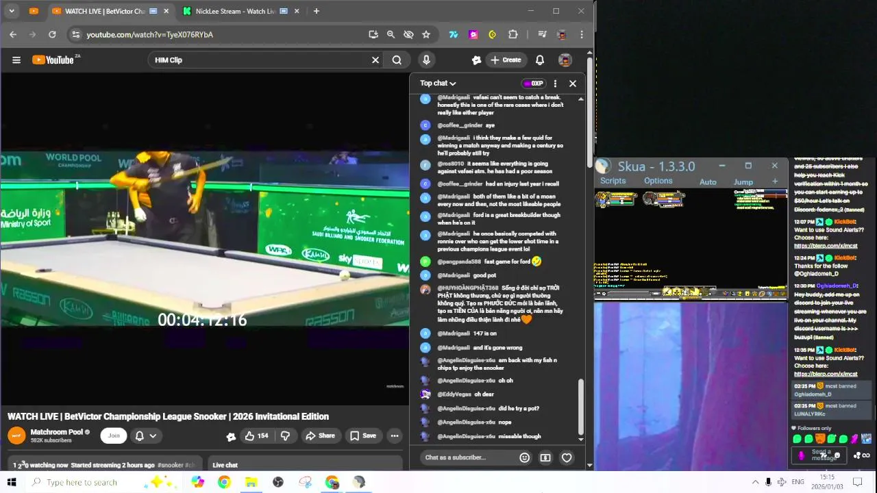The height and width of the screenshot is (493, 877).
Task: Run the YouTube search magnifier button
Action: 397,60
